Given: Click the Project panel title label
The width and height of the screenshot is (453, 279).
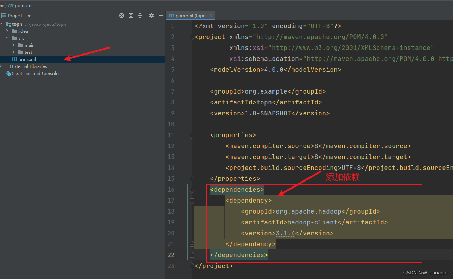Looking at the screenshot, I should 15,16.
